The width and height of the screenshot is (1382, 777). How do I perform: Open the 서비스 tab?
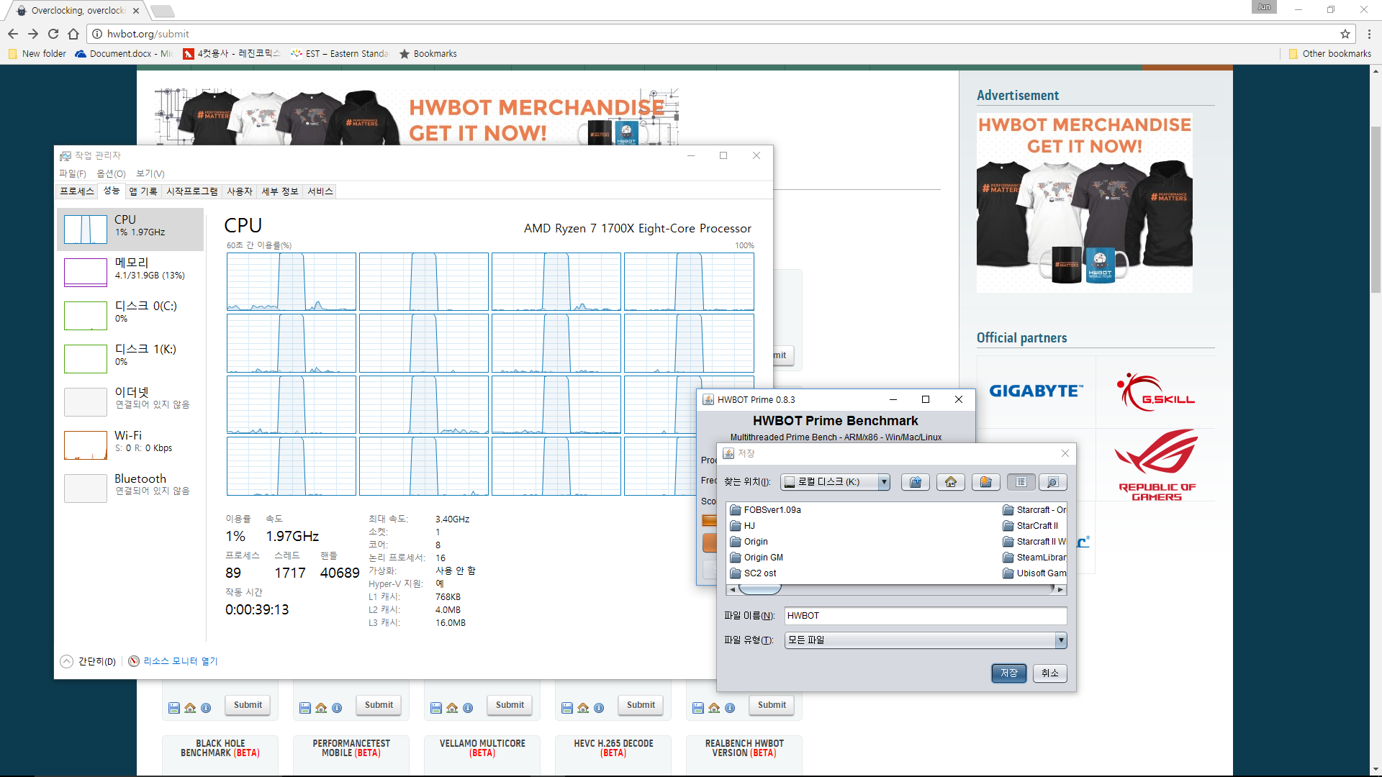coord(320,191)
